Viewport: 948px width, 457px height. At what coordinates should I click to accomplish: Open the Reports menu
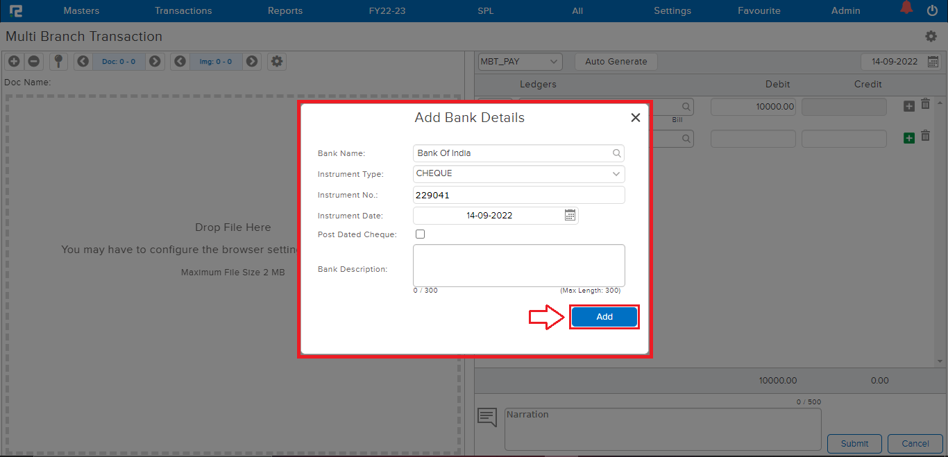tap(285, 10)
